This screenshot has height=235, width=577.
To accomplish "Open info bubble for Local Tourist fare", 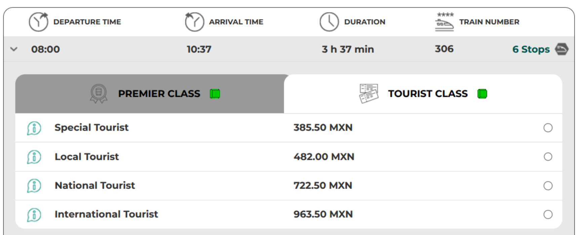I will (34, 157).
